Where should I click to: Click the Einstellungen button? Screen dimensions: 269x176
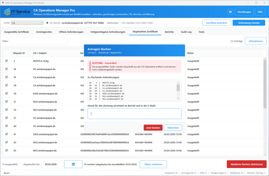244,12
